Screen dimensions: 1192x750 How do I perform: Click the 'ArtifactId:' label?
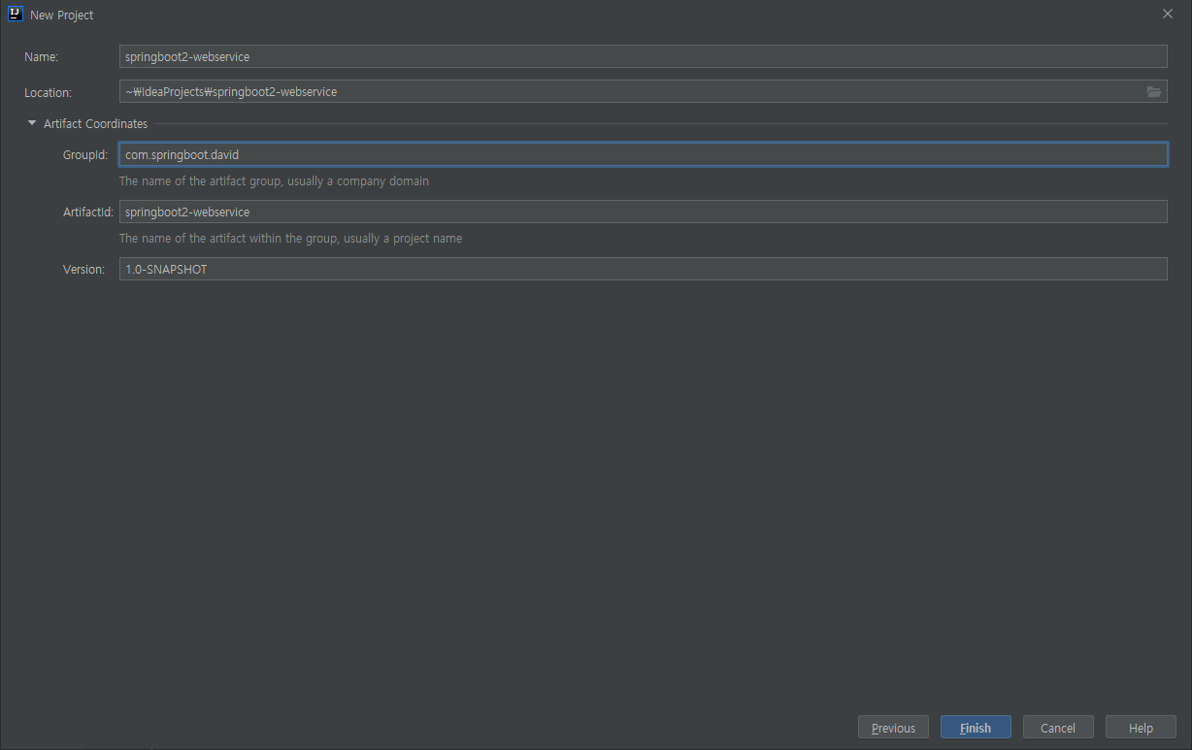(x=88, y=212)
